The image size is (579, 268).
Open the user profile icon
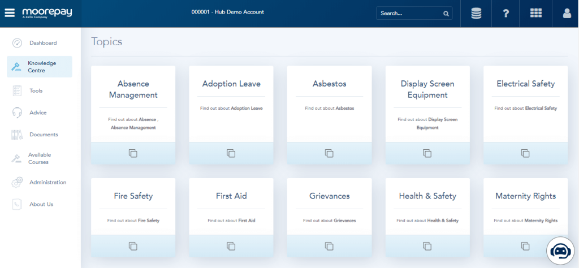point(567,14)
